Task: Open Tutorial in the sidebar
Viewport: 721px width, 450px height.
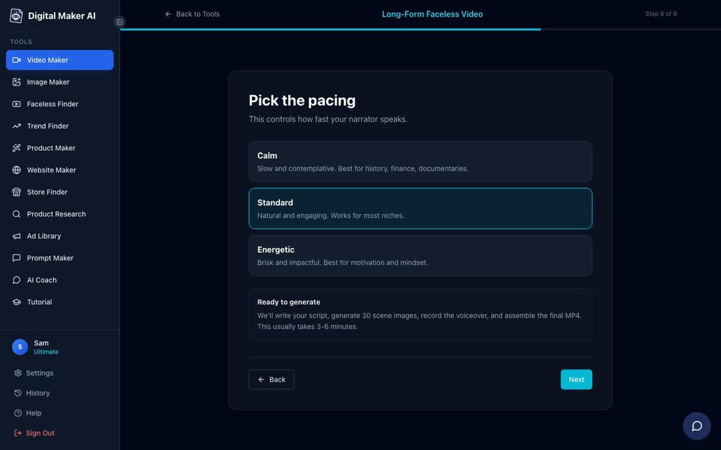Action: tap(59, 302)
